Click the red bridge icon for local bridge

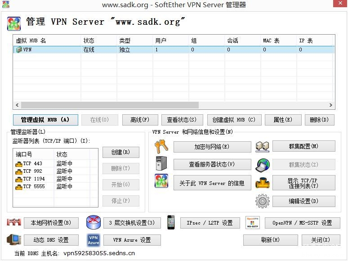14,222
